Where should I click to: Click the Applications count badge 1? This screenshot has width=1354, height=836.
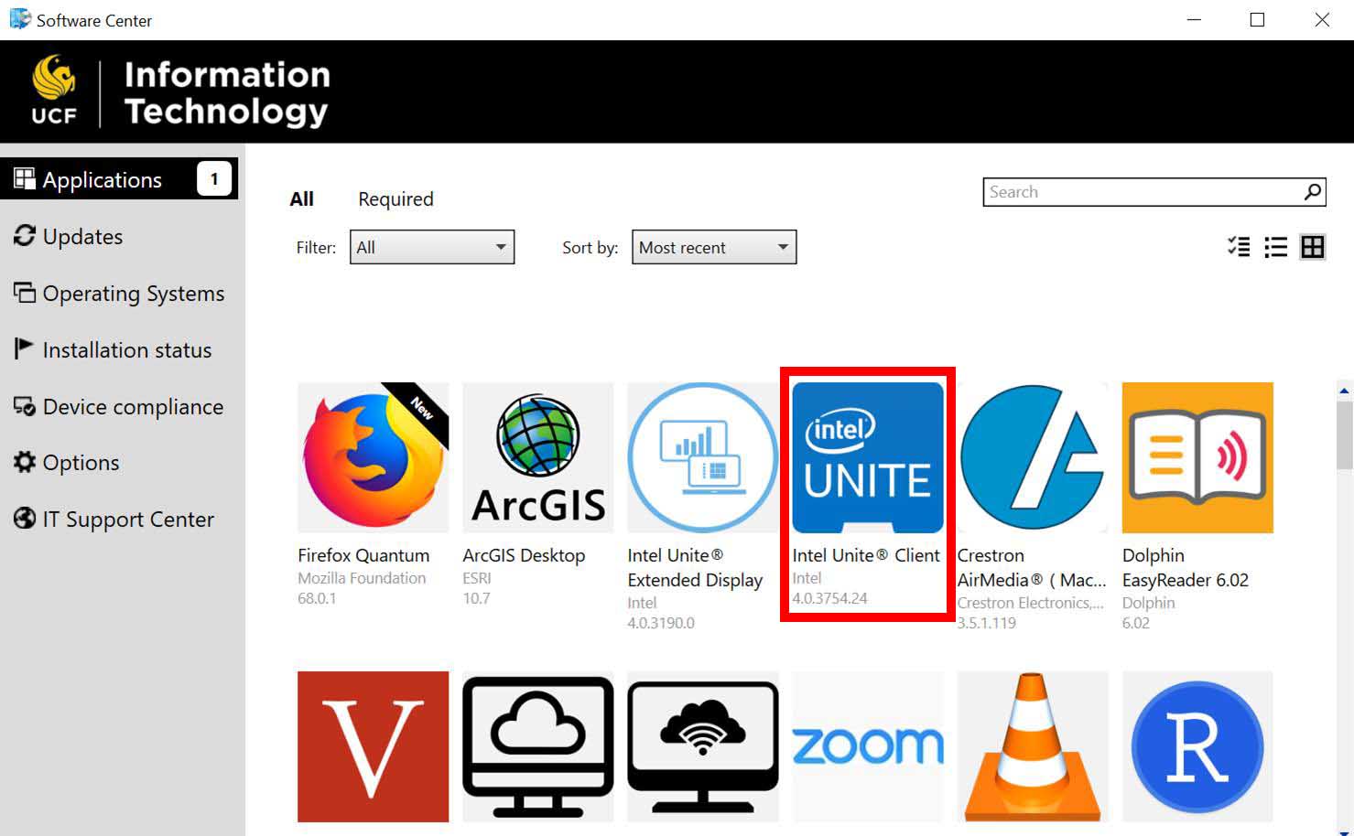tap(214, 178)
